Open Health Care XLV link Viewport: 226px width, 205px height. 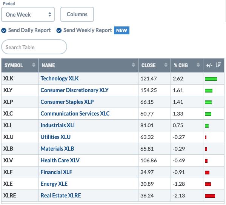[60, 160]
